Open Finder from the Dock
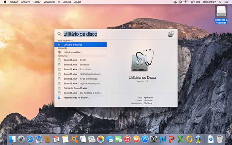Image resolution: width=232 pixels, height=145 pixels. [x=12, y=139]
